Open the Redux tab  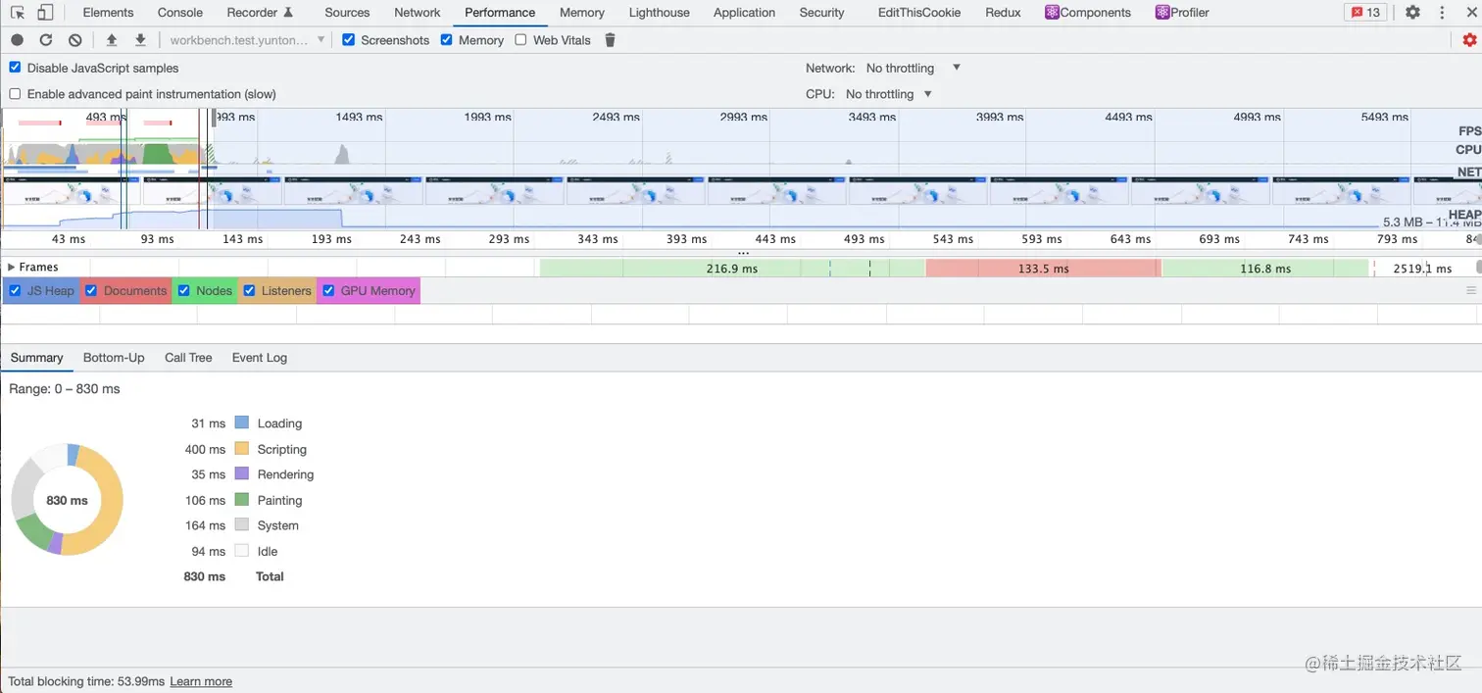(x=1003, y=13)
